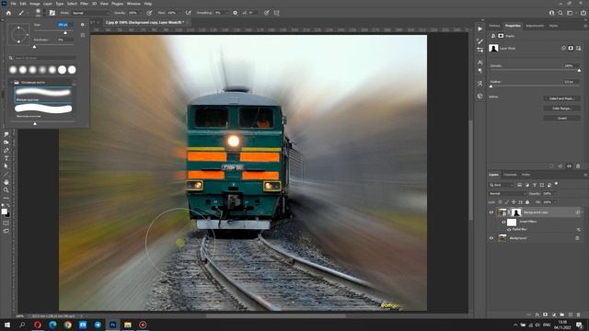This screenshot has width=589, height=331.
Task: Open the layer blend mode dropdown
Action: click(x=507, y=194)
